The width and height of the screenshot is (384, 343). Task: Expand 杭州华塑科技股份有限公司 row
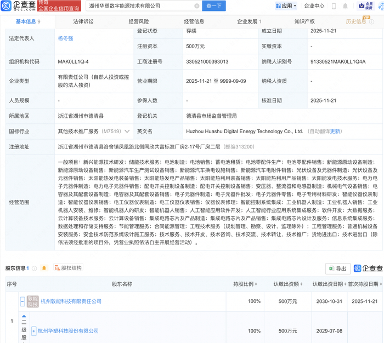point(33,331)
